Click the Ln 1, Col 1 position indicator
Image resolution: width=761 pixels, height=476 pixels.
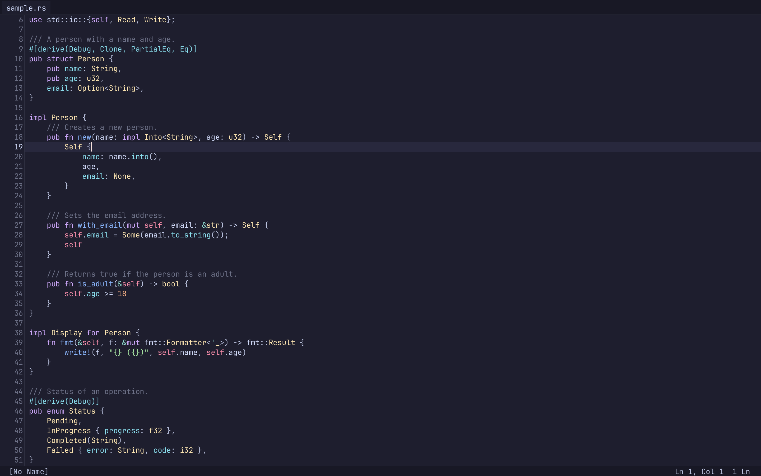699,471
